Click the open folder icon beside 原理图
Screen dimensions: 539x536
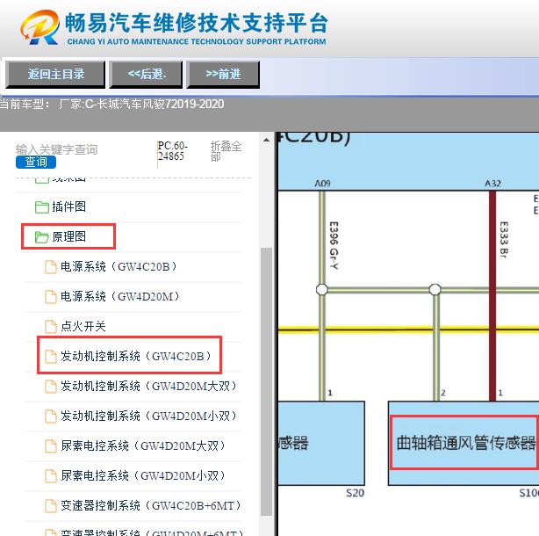[x=42, y=237]
